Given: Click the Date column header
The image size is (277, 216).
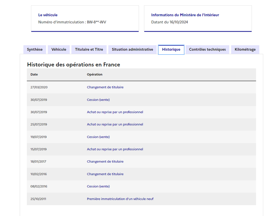Looking at the screenshot, I should coord(34,75).
